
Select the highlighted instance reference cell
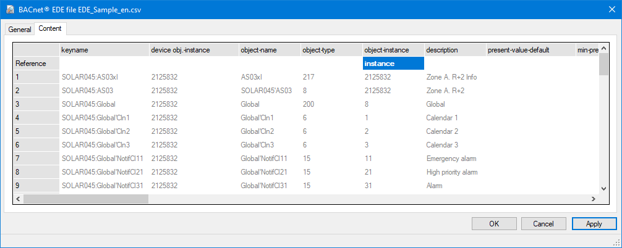393,64
